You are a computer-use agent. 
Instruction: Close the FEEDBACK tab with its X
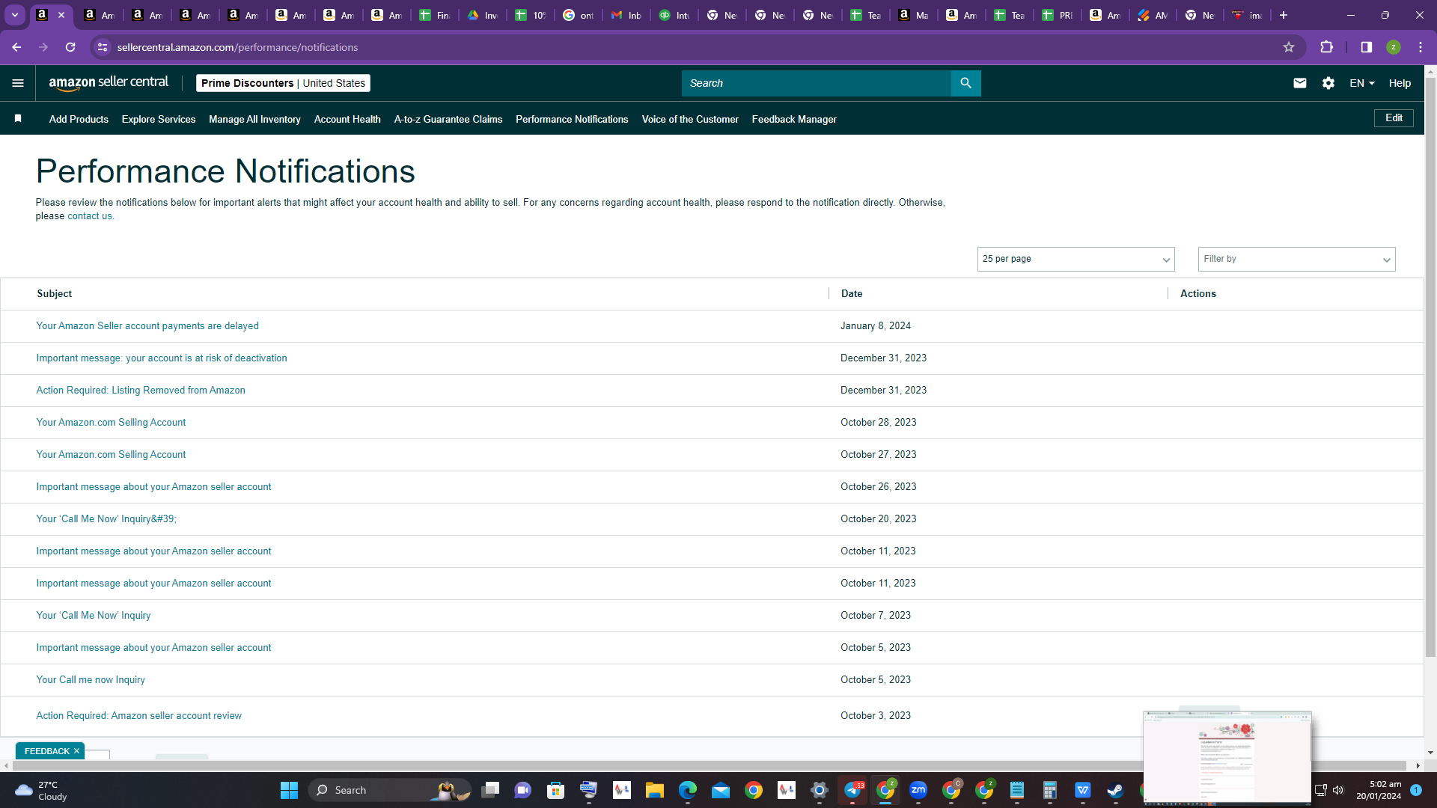tap(76, 751)
